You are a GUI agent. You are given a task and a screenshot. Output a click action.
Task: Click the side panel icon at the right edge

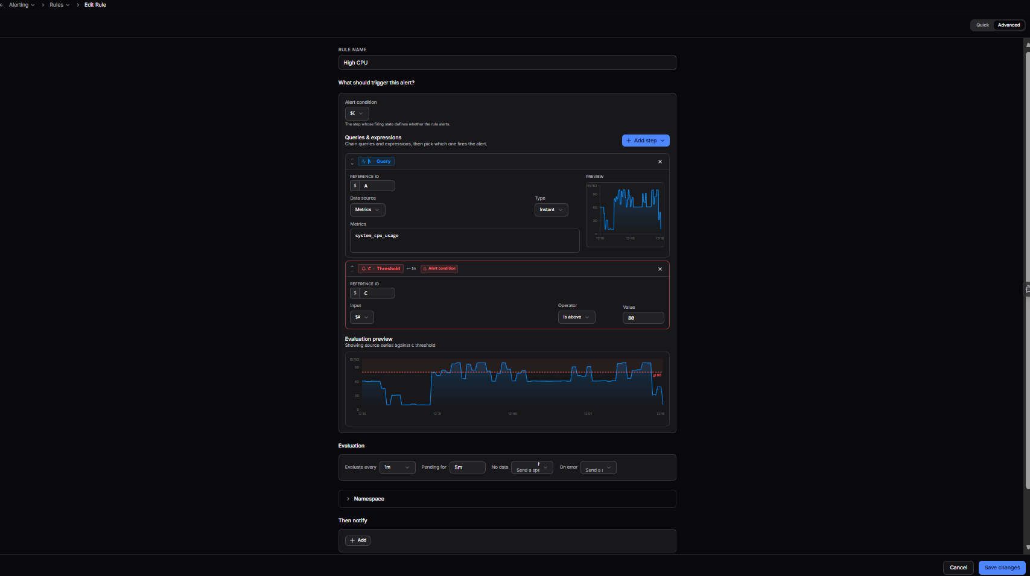(1026, 290)
